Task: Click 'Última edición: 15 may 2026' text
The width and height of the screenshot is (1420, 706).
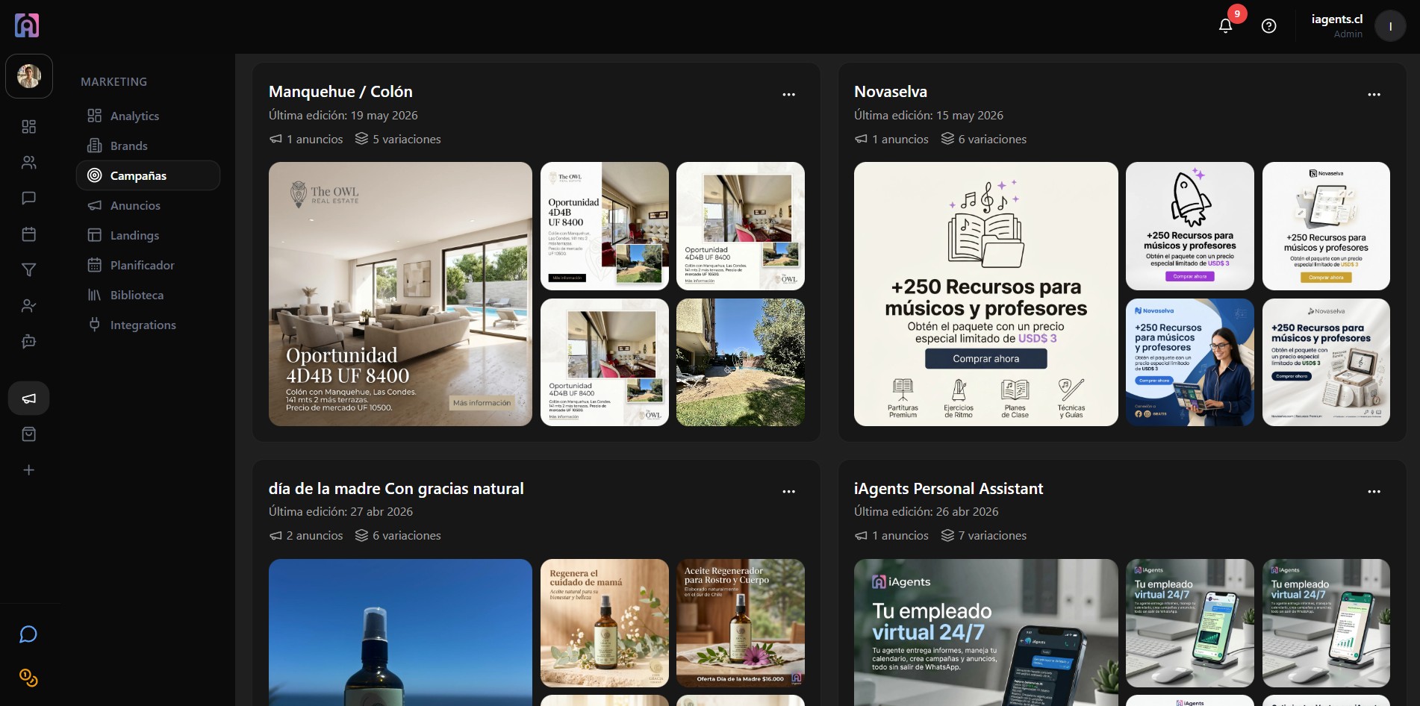Action: coord(929,115)
